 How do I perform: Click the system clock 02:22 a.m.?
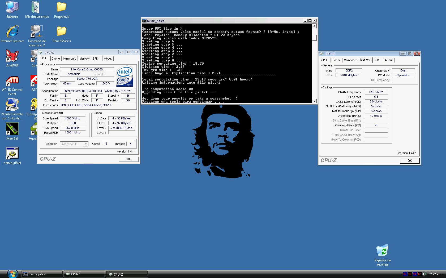pyautogui.click(x=435, y=274)
